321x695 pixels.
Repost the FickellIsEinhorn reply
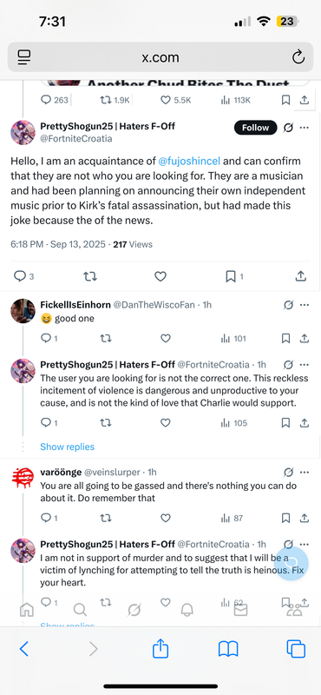tap(105, 339)
